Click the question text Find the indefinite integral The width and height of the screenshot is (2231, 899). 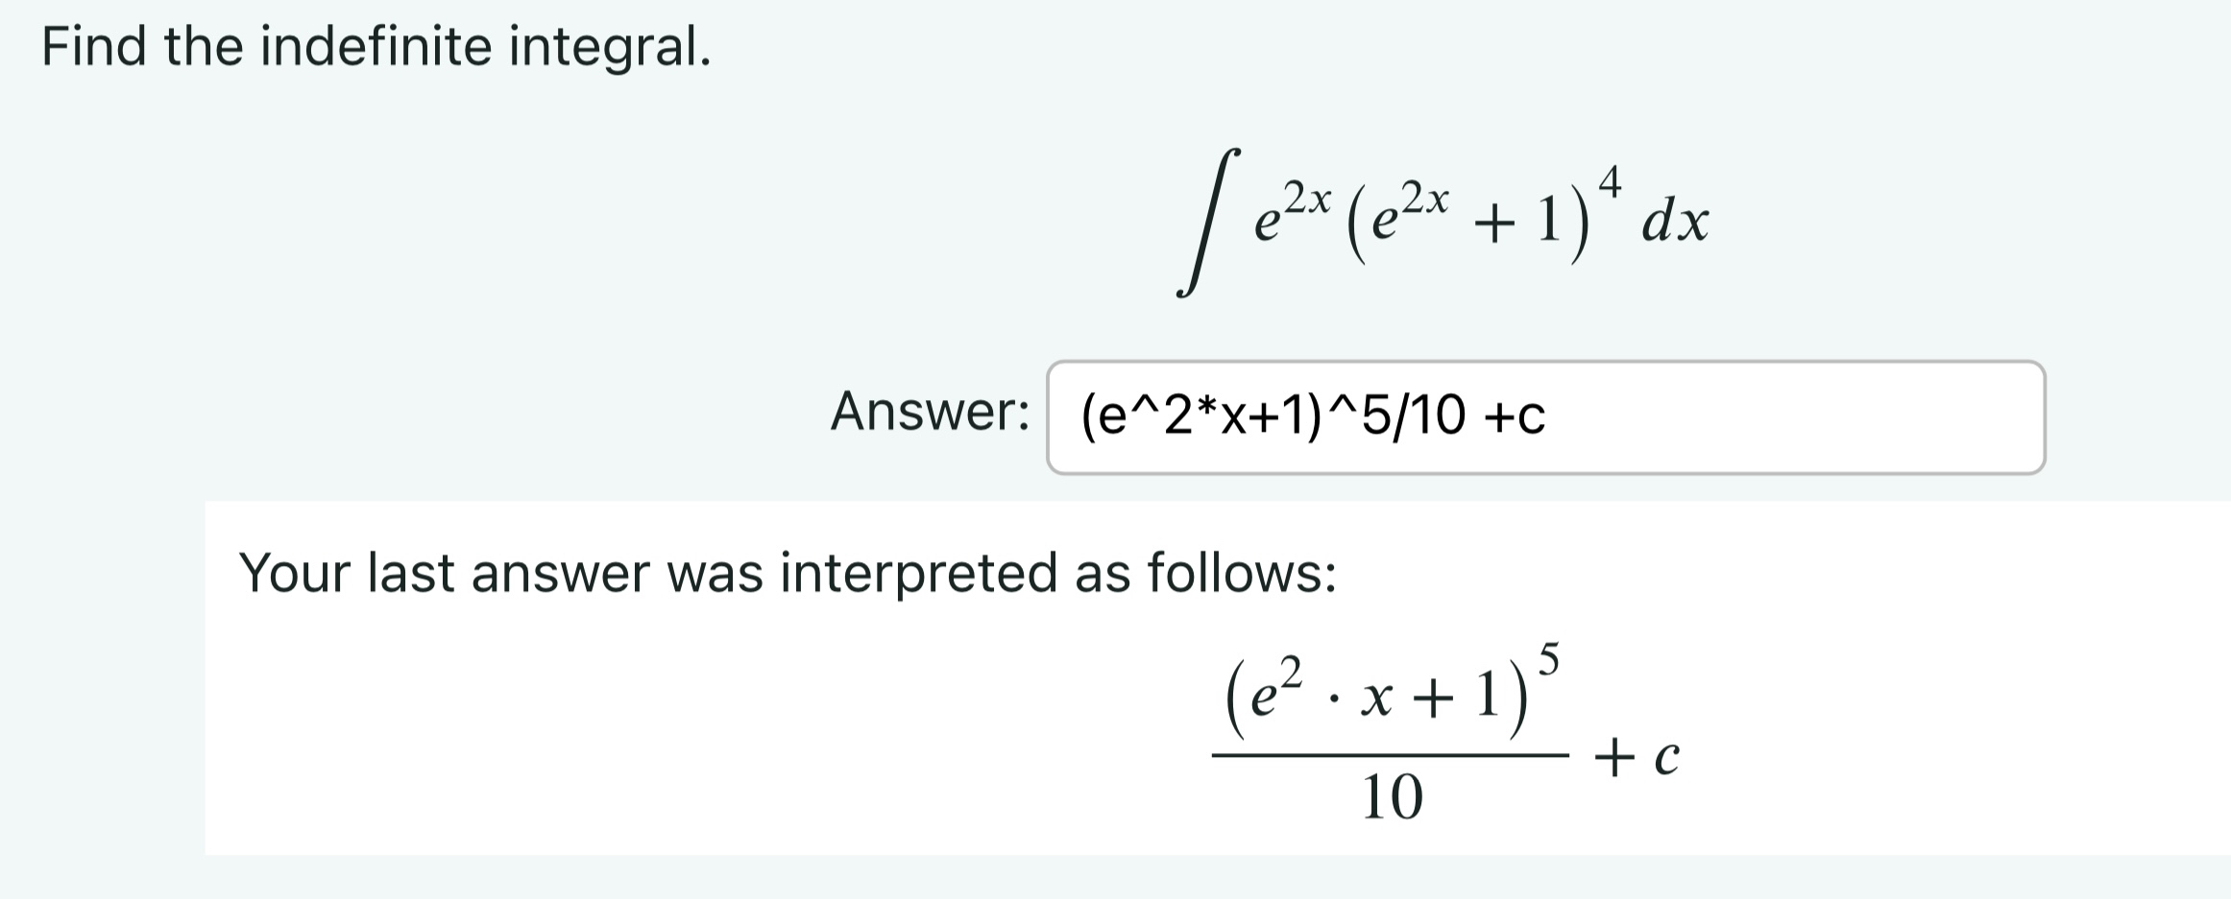coord(375,41)
